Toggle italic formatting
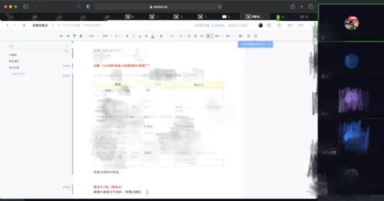384x201 pixels. [133, 36]
